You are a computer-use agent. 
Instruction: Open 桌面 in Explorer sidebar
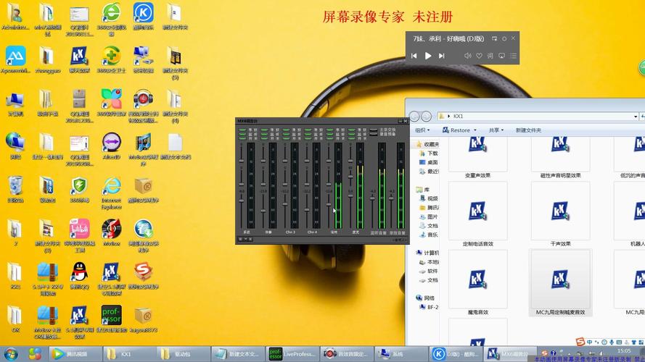pos(429,162)
